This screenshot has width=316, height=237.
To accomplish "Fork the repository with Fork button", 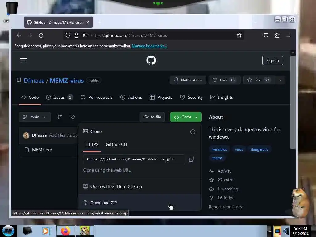I will point(225,80).
